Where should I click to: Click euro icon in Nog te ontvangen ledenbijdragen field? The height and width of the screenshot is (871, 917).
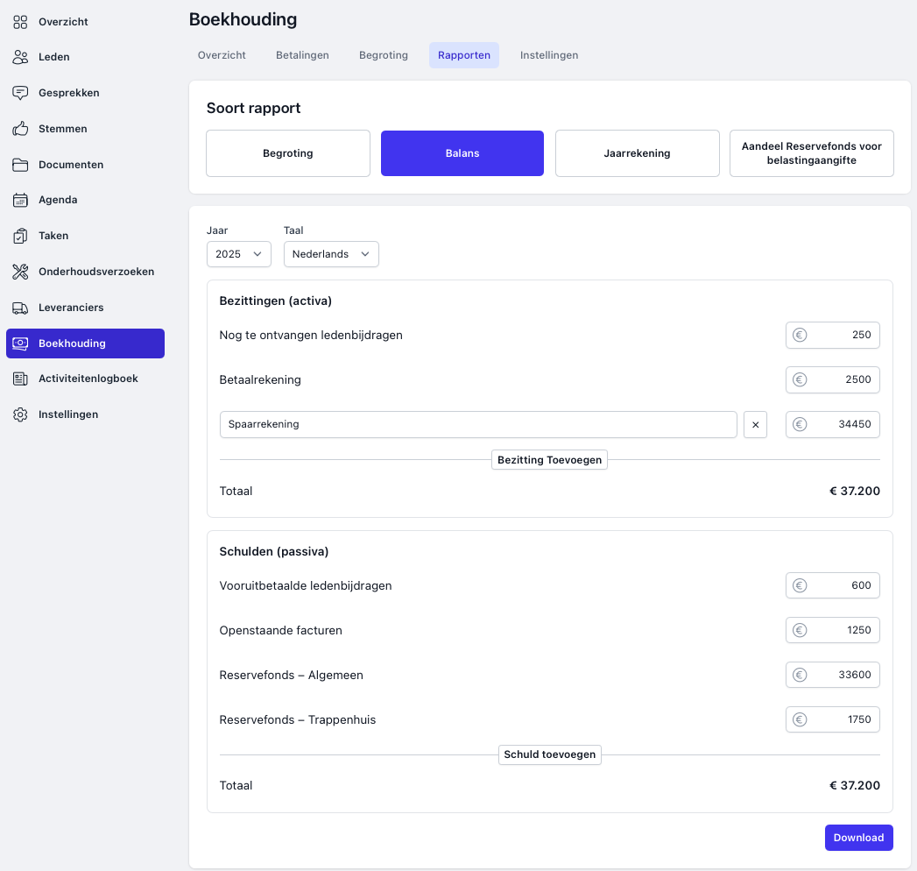point(800,335)
